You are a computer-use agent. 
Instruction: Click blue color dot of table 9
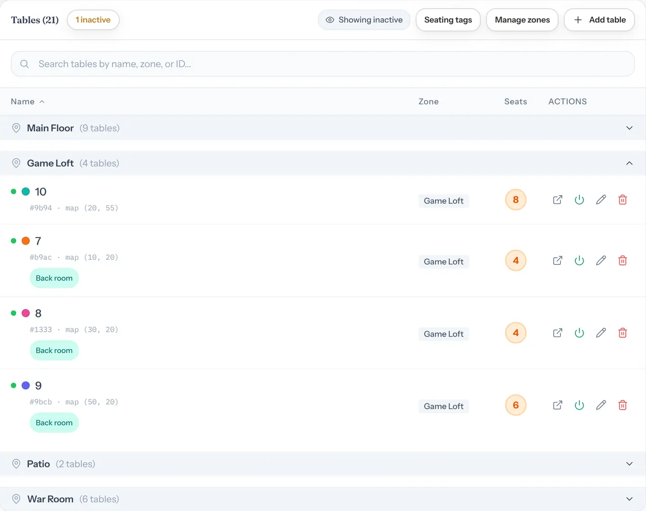point(26,385)
